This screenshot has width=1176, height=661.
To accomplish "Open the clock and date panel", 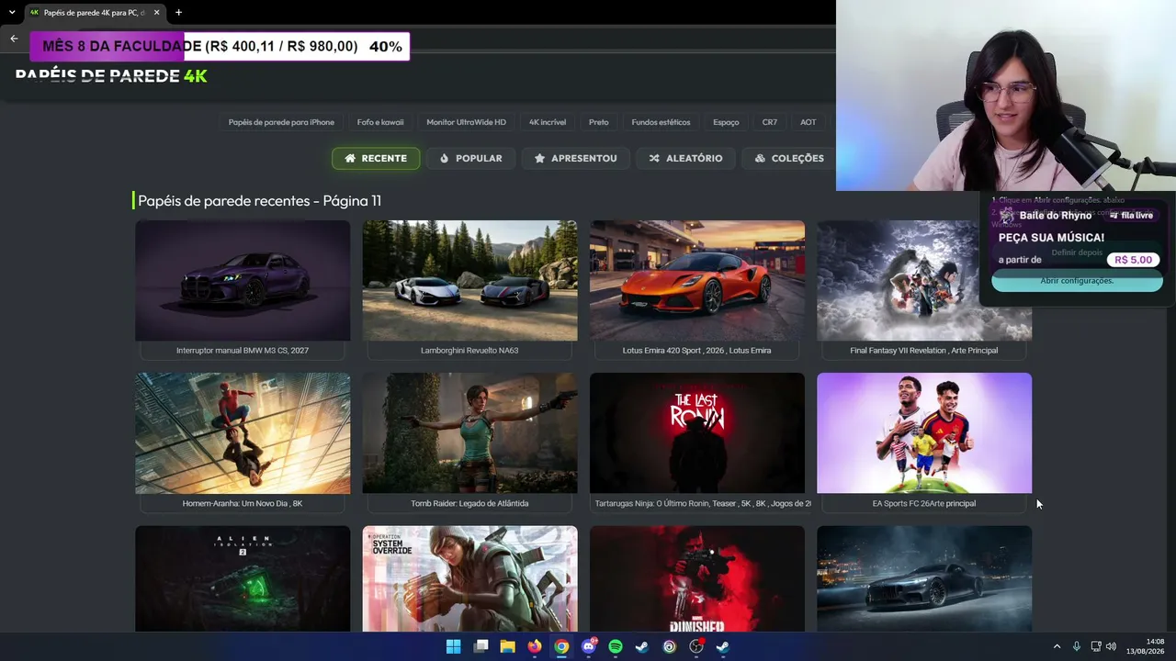I will pyautogui.click(x=1147, y=646).
